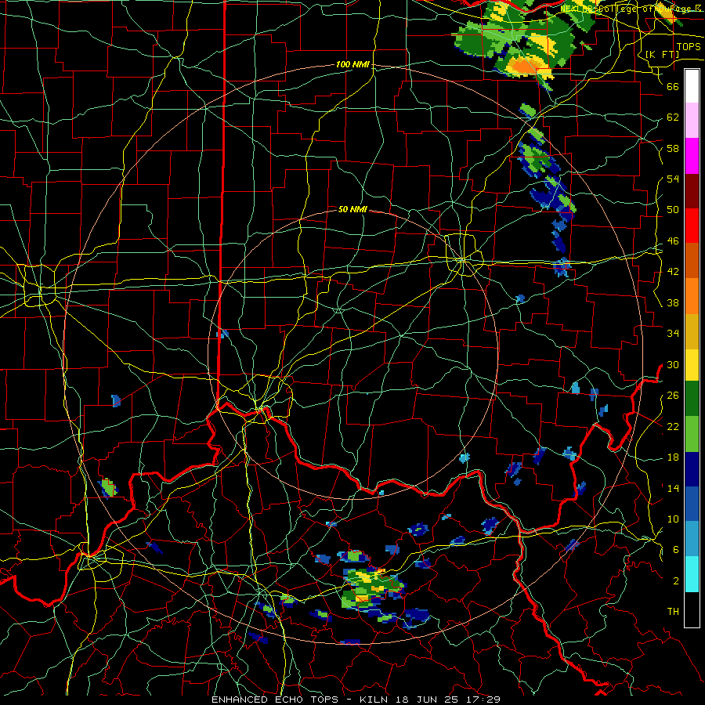Click the '38' legend value

pyautogui.click(x=673, y=302)
